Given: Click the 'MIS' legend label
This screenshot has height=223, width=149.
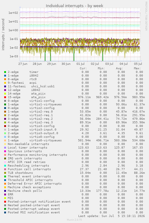Looking at the screenshot, I should point(10,198).
